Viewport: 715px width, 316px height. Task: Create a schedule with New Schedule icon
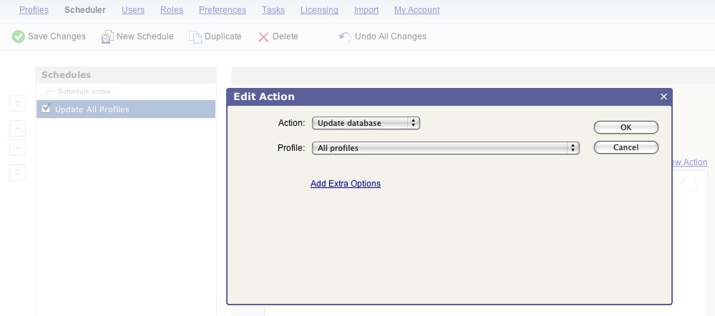[x=107, y=36]
